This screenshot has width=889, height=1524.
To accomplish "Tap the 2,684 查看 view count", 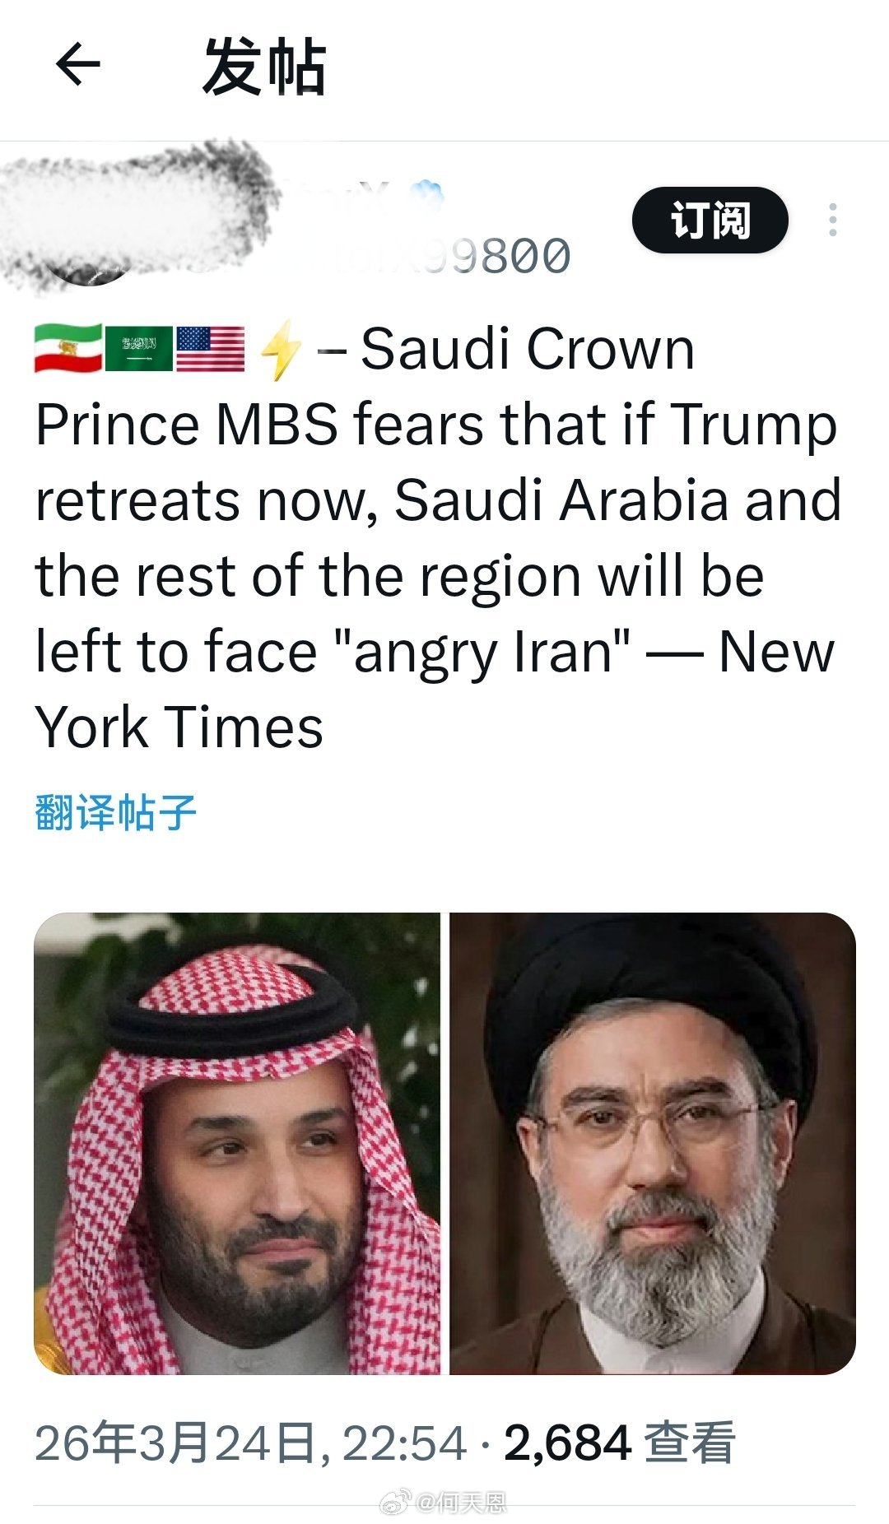I will coord(618,1443).
